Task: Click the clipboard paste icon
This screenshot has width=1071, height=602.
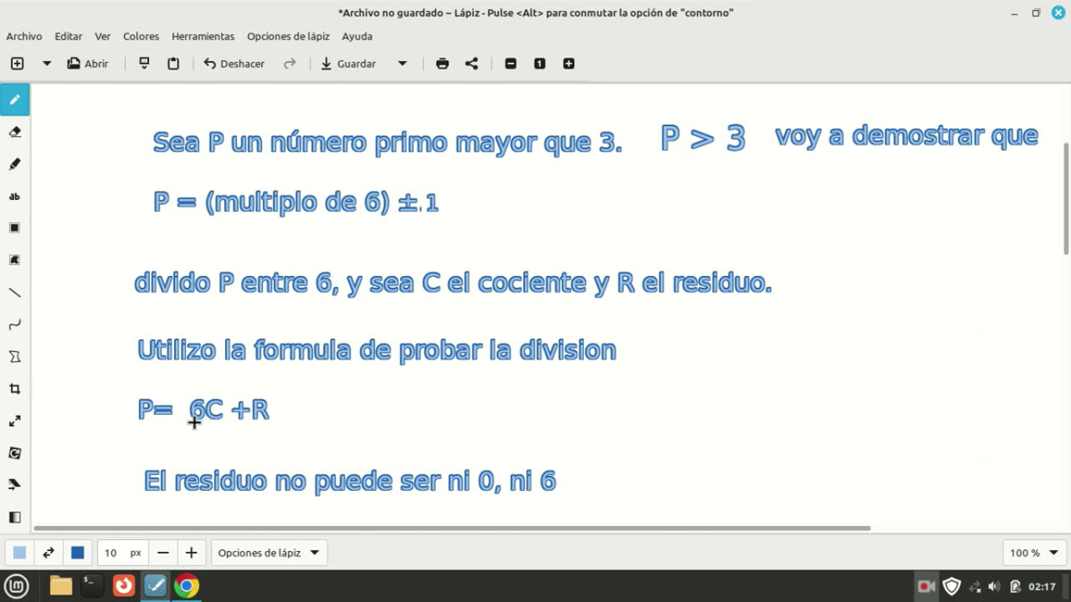Action: (x=173, y=64)
